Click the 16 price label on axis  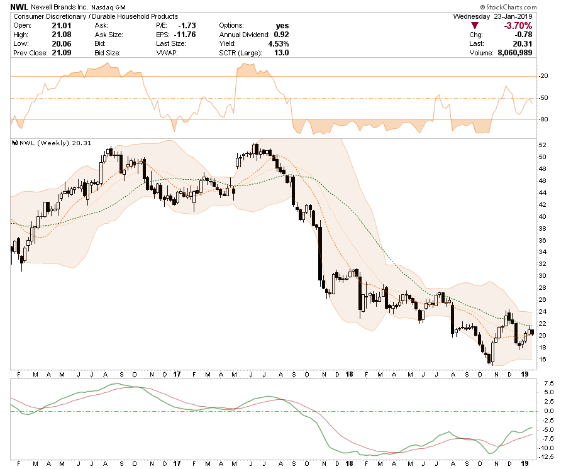click(x=542, y=360)
